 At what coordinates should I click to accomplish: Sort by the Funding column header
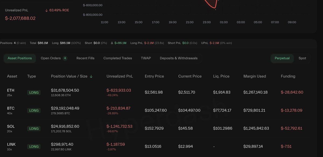(x=288, y=76)
